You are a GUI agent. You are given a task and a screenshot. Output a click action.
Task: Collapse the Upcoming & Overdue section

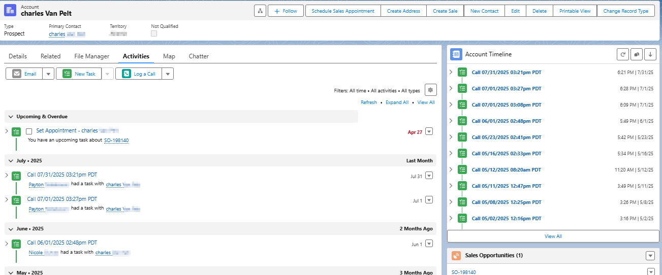coord(11,117)
